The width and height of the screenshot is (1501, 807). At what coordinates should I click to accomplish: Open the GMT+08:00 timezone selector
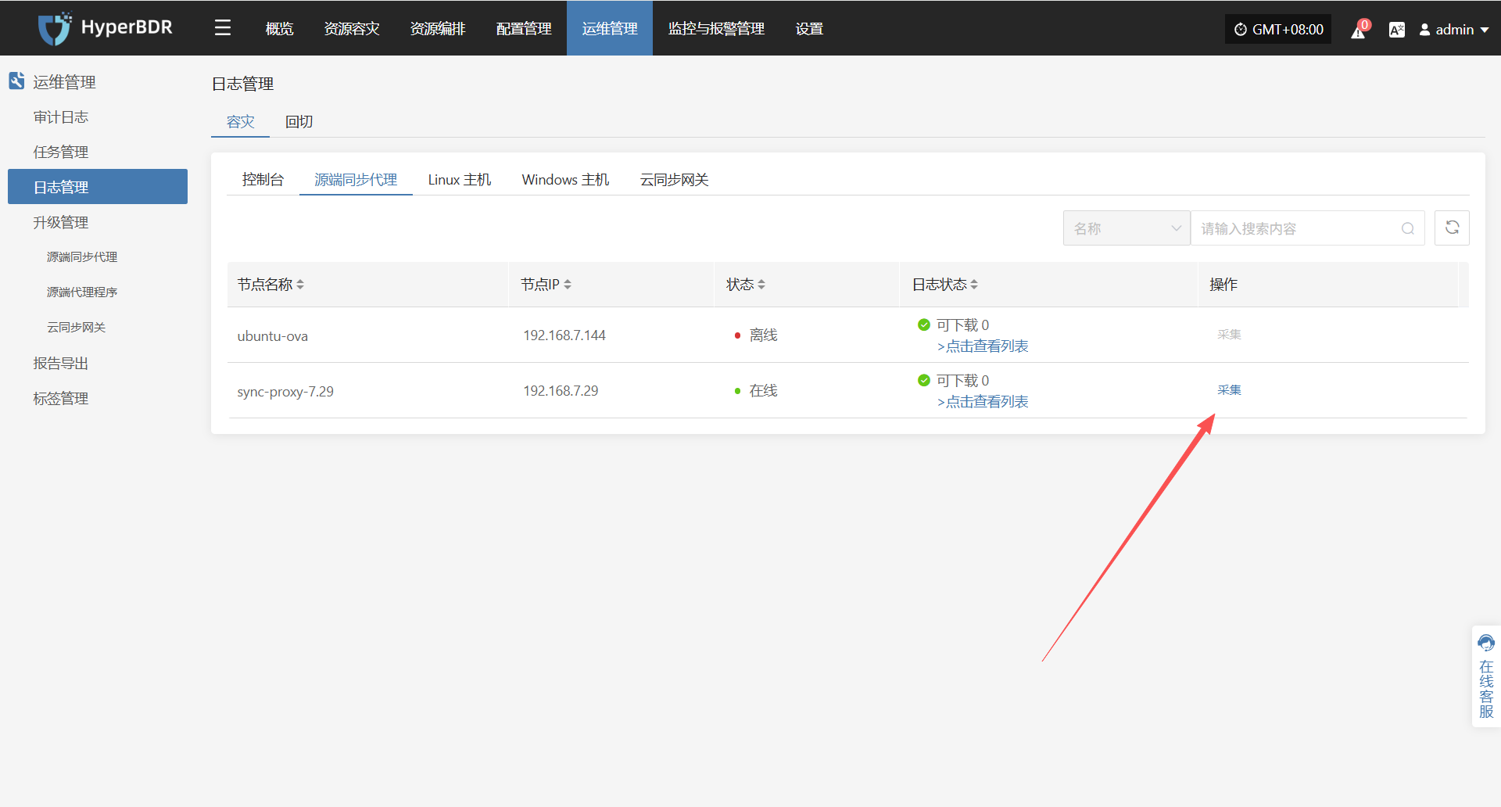tap(1278, 30)
